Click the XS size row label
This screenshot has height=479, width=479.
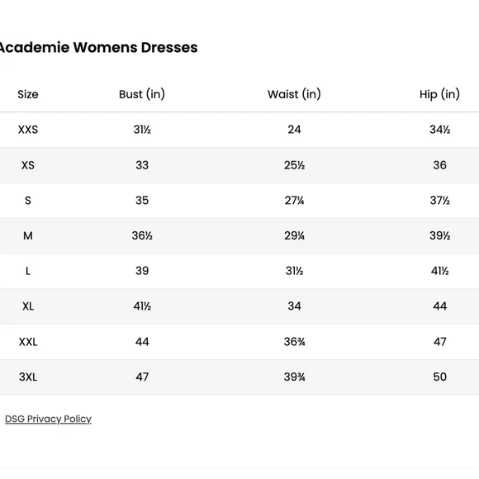pyautogui.click(x=28, y=165)
